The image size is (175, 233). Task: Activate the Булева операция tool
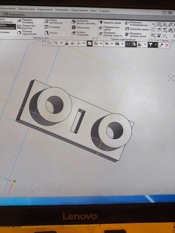pos(80,33)
